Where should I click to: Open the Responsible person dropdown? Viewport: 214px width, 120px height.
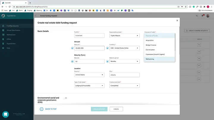(x=125, y=36)
